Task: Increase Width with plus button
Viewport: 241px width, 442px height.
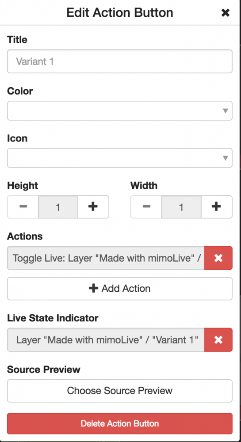Action: click(217, 207)
